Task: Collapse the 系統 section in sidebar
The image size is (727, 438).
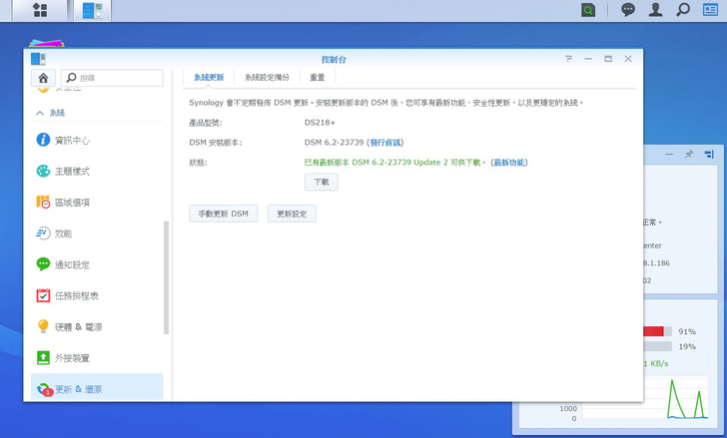Action: (x=40, y=113)
